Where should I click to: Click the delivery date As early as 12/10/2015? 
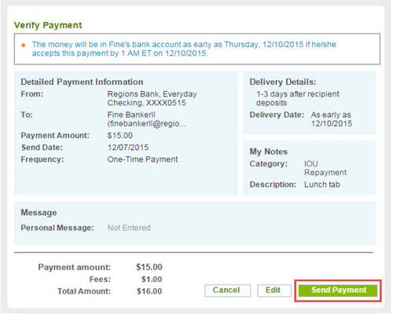click(331, 119)
